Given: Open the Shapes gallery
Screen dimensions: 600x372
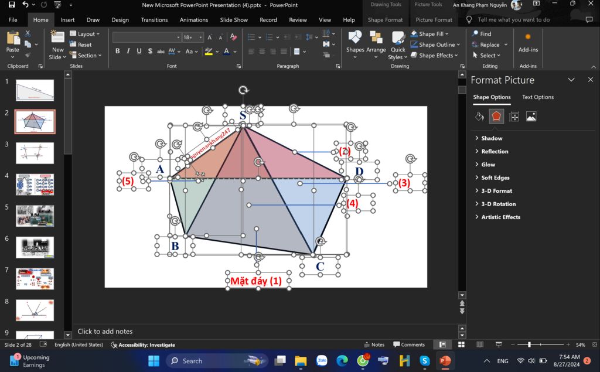Looking at the screenshot, I should point(354,44).
